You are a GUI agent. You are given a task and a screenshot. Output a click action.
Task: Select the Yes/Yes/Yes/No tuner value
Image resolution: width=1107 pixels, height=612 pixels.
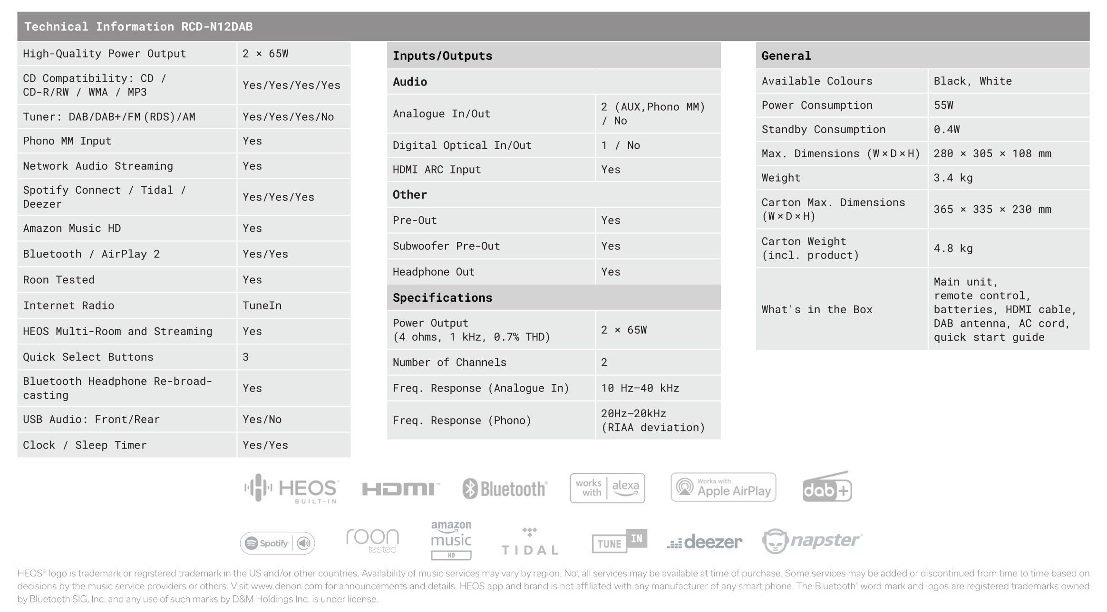pyautogui.click(x=288, y=117)
